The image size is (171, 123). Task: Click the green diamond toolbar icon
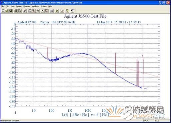point(57,11)
